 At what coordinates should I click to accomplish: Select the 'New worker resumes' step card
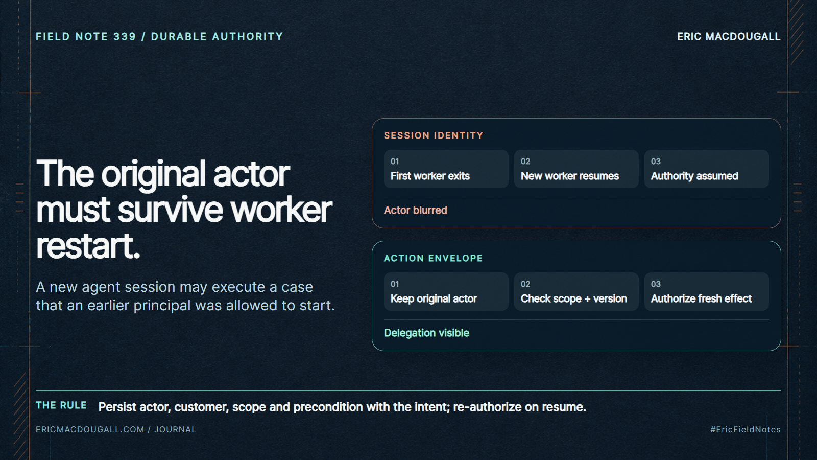coord(576,169)
